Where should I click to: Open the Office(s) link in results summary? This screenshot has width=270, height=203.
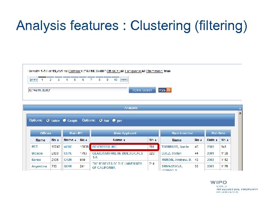pos(113,71)
